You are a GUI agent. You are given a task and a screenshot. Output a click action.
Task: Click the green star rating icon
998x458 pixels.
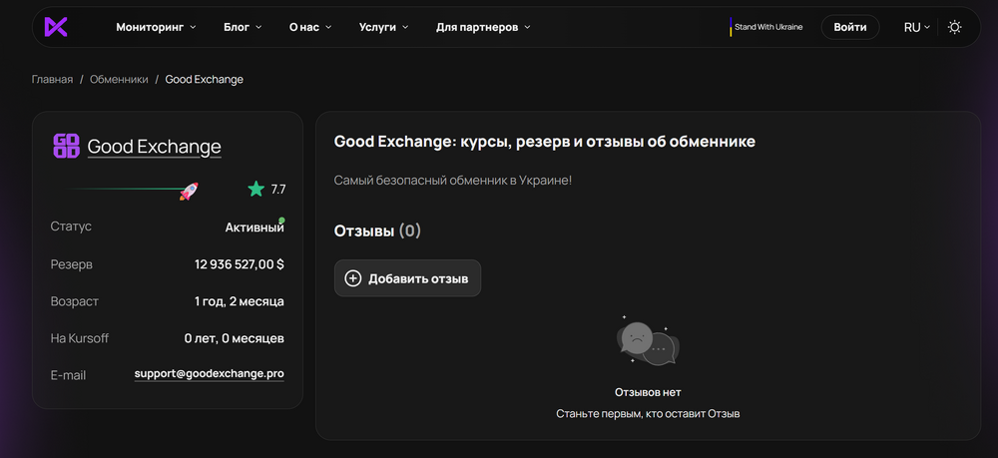pos(255,189)
